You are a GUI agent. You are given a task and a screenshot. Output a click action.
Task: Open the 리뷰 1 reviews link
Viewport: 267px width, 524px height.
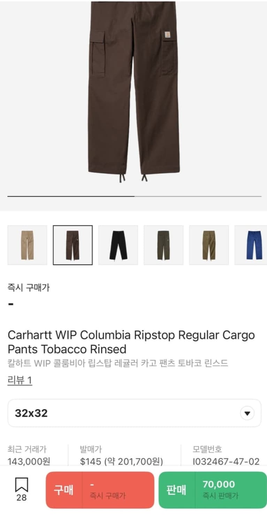[x=20, y=380]
